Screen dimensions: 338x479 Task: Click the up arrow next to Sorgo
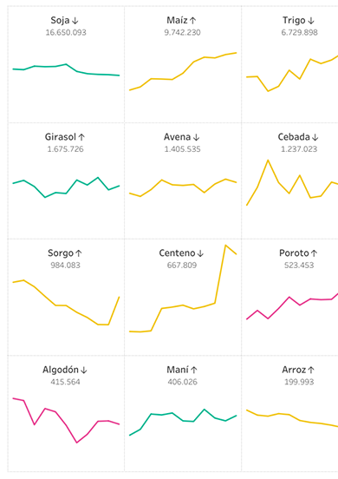click(x=79, y=253)
